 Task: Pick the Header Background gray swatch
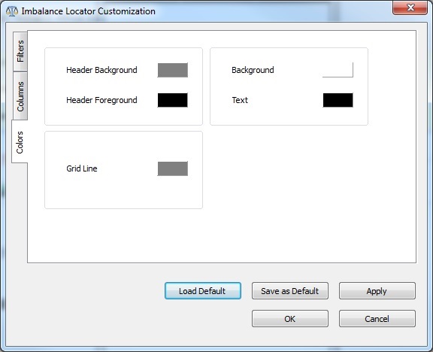click(173, 70)
